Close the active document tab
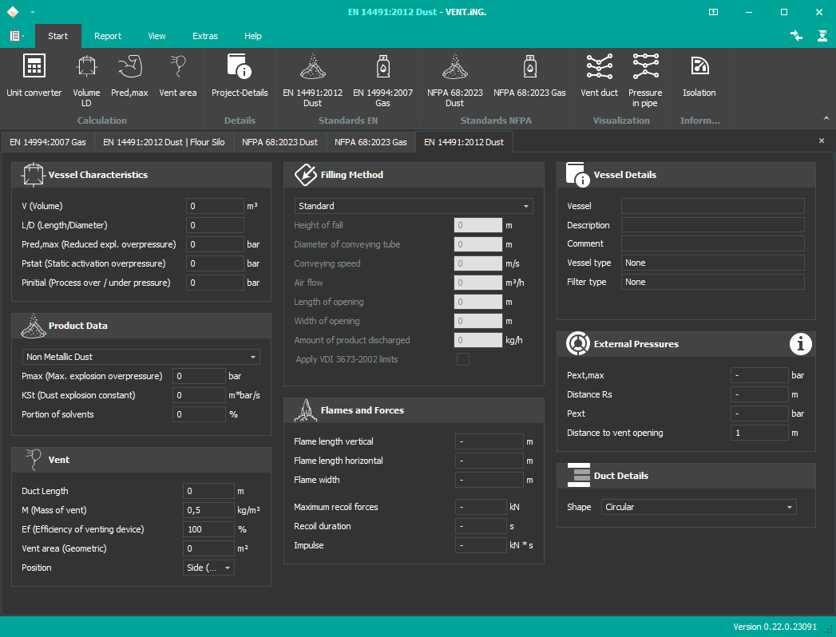Viewport: 836px width, 637px height. [x=822, y=140]
